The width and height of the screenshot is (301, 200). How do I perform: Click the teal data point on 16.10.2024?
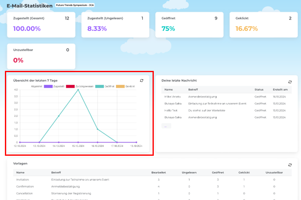(x=98, y=129)
